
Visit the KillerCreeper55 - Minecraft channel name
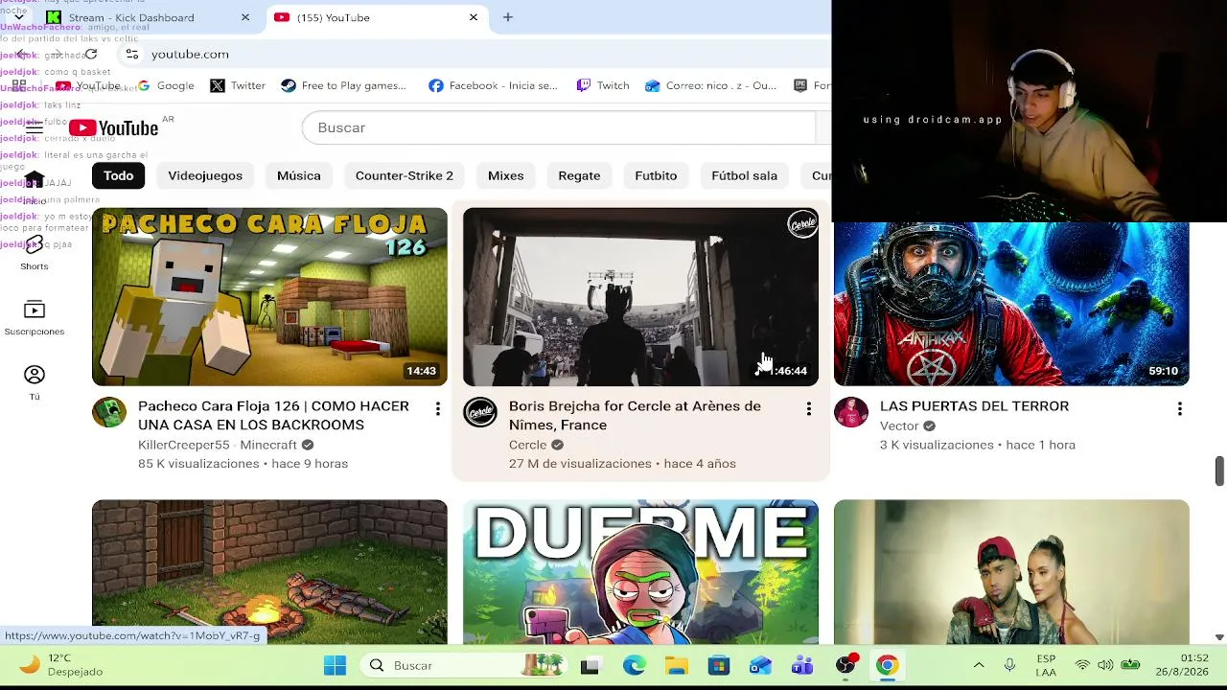218,445
